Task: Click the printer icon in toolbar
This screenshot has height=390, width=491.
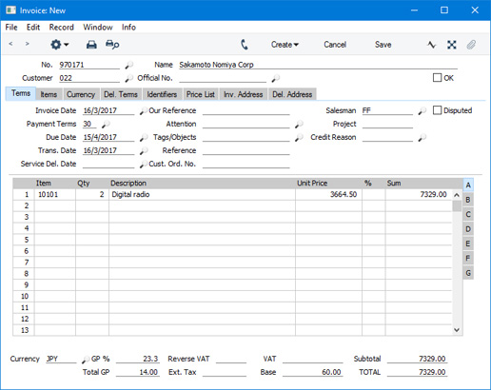Action: pos(91,45)
